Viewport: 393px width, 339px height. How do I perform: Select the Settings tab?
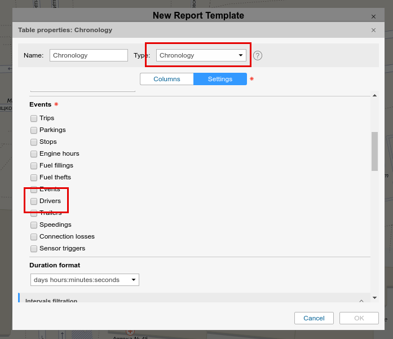220,79
